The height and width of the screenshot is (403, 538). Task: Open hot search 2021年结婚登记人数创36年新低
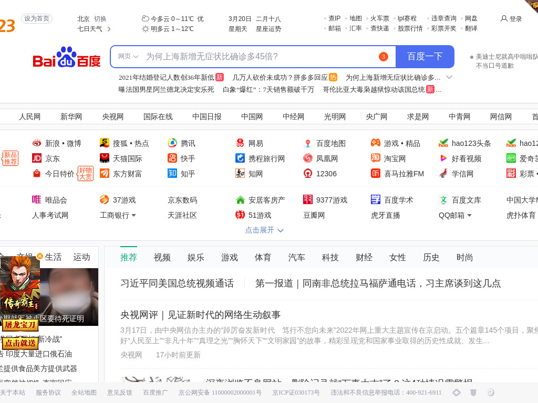coord(167,78)
